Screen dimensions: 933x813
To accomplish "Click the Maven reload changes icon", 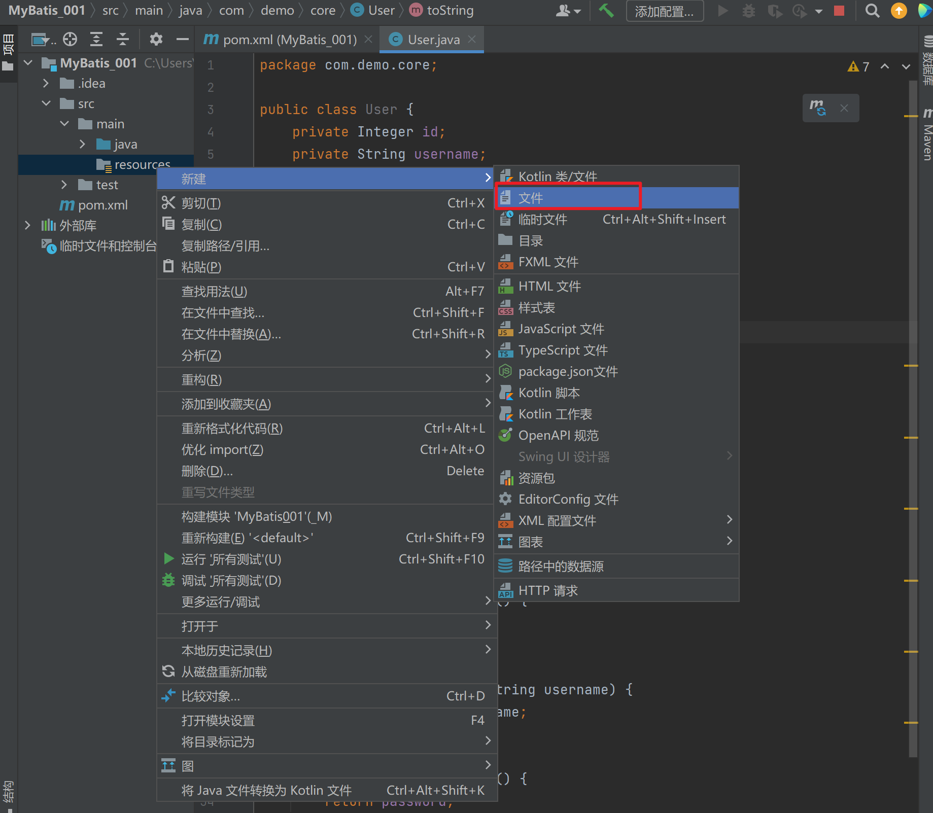I will coord(817,108).
